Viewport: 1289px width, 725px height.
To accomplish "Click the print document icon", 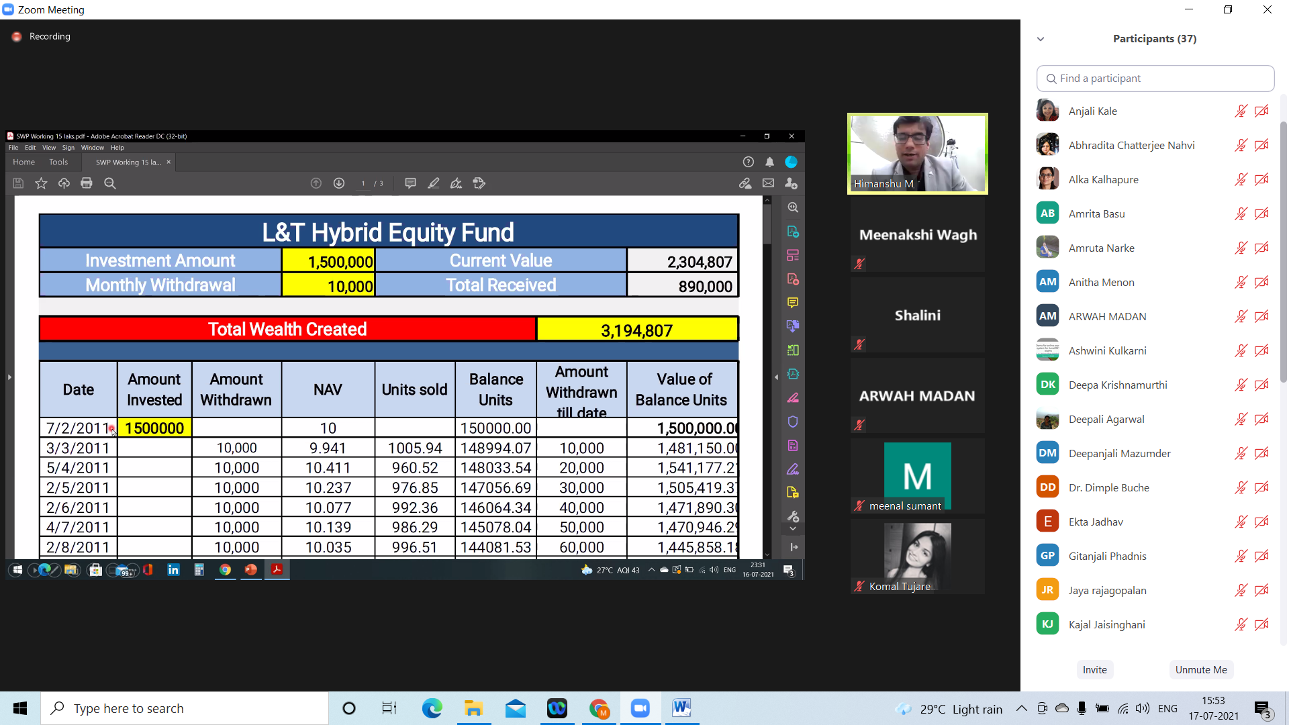I will click(86, 183).
